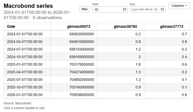Select the 2024-01-01T00:00:00 date cell
Screen dimensions: 193x112
click(25, 34)
